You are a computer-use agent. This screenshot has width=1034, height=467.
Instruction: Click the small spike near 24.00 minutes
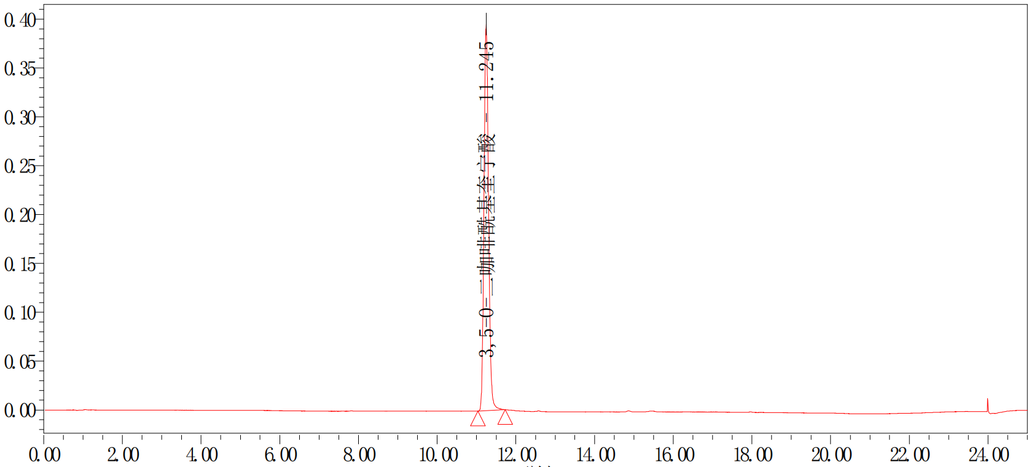tap(987, 405)
